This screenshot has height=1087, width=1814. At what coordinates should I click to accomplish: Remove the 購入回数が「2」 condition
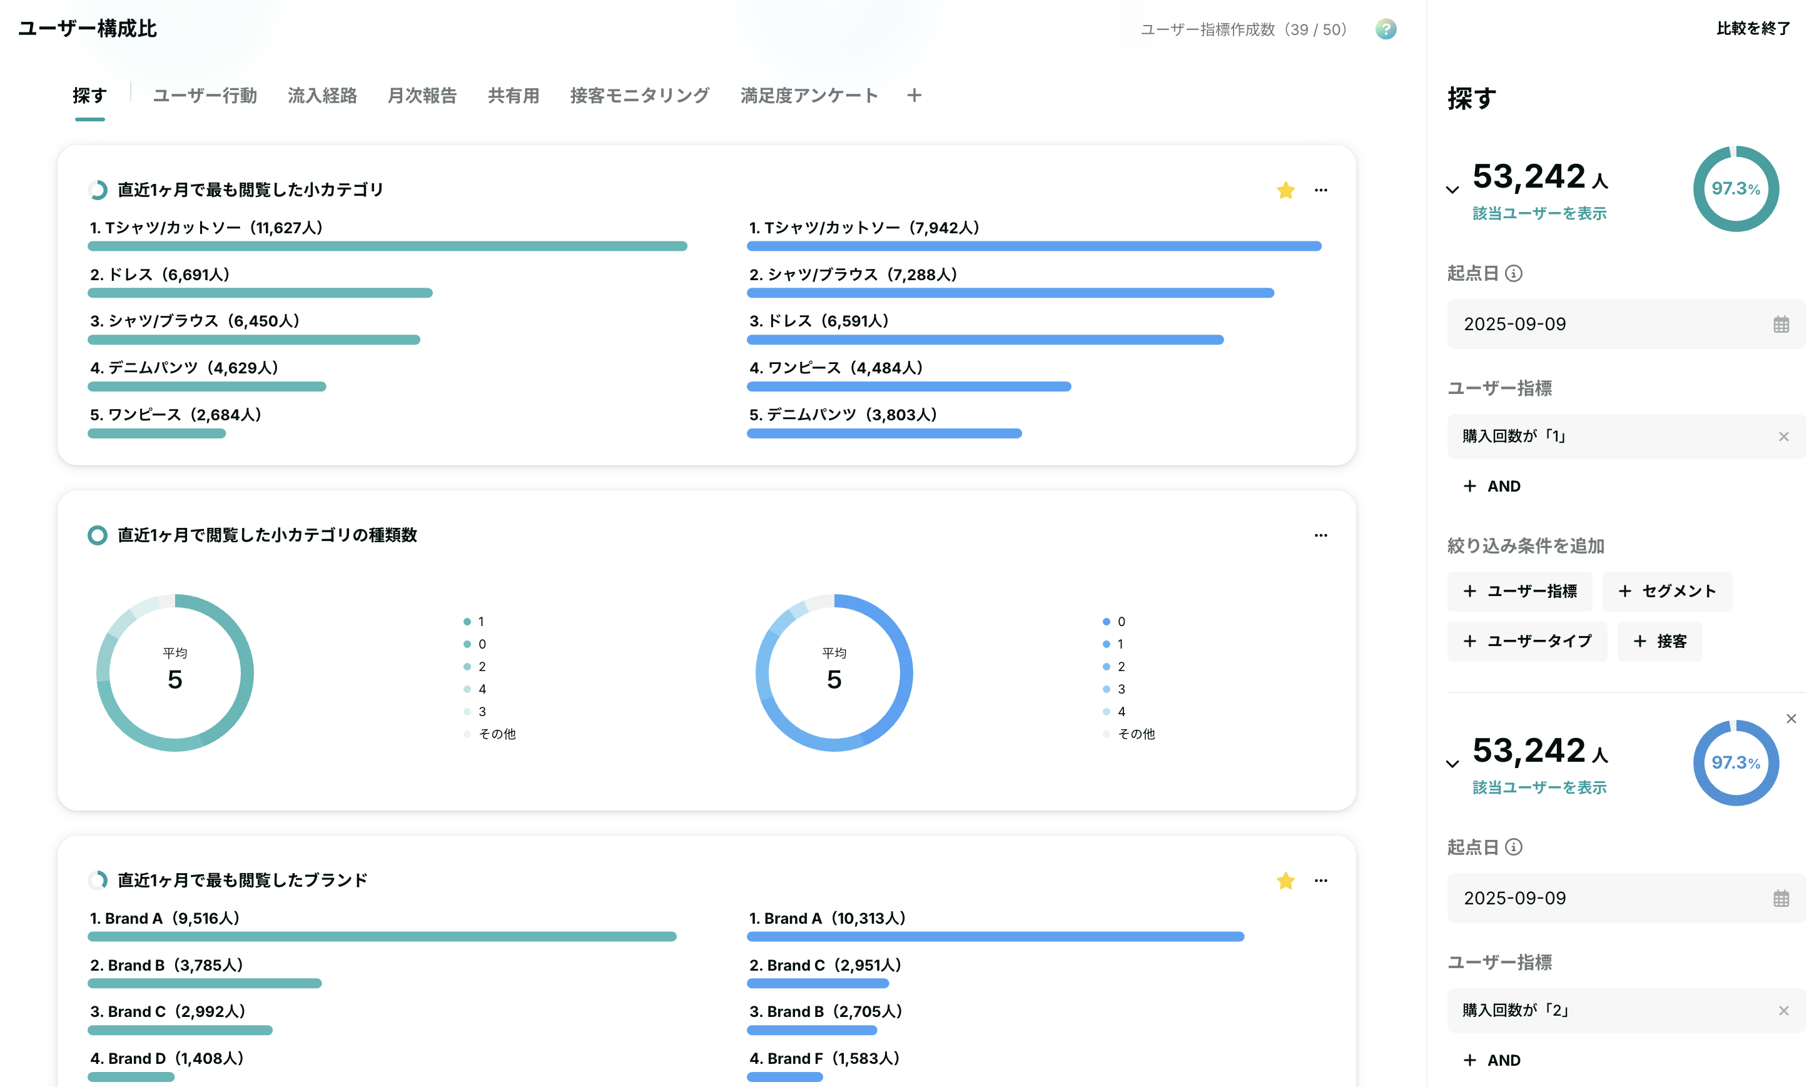(x=1784, y=1011)
